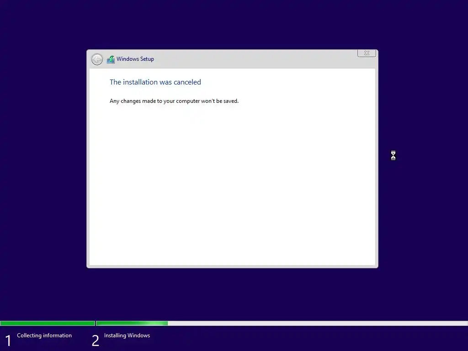468x351 pixels.
Task: Select the "Windows Setup" title text
Action: click(135, 59)
